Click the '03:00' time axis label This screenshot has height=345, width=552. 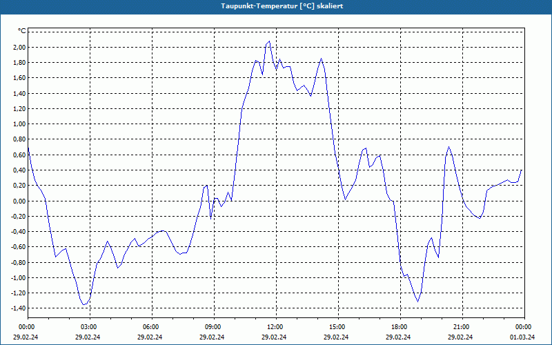coord(89,327)
